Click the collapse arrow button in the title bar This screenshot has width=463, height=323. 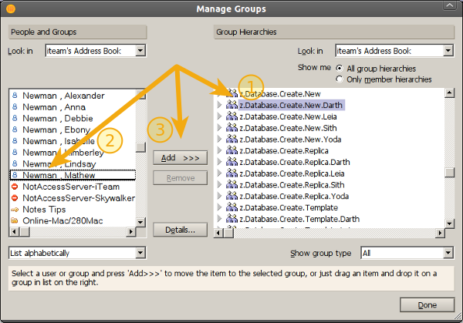450,5
